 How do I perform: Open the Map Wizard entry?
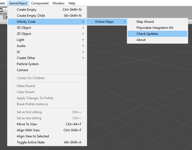157,22
